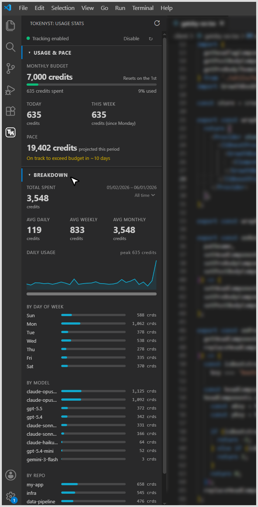Open the Manage gear icon
Viewport: 258px width, 507px height.
pyautogui.click(x=11, y=496)
